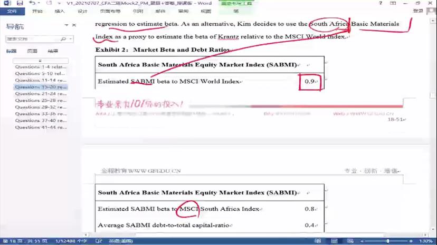This screenshot has height=245, width=437.
Task: Open the Undo history dropdown arrow
Action: click(x=39, y=3)
